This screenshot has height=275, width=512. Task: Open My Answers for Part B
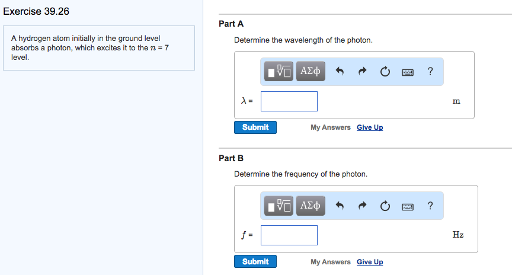click(x=331, y=262)
